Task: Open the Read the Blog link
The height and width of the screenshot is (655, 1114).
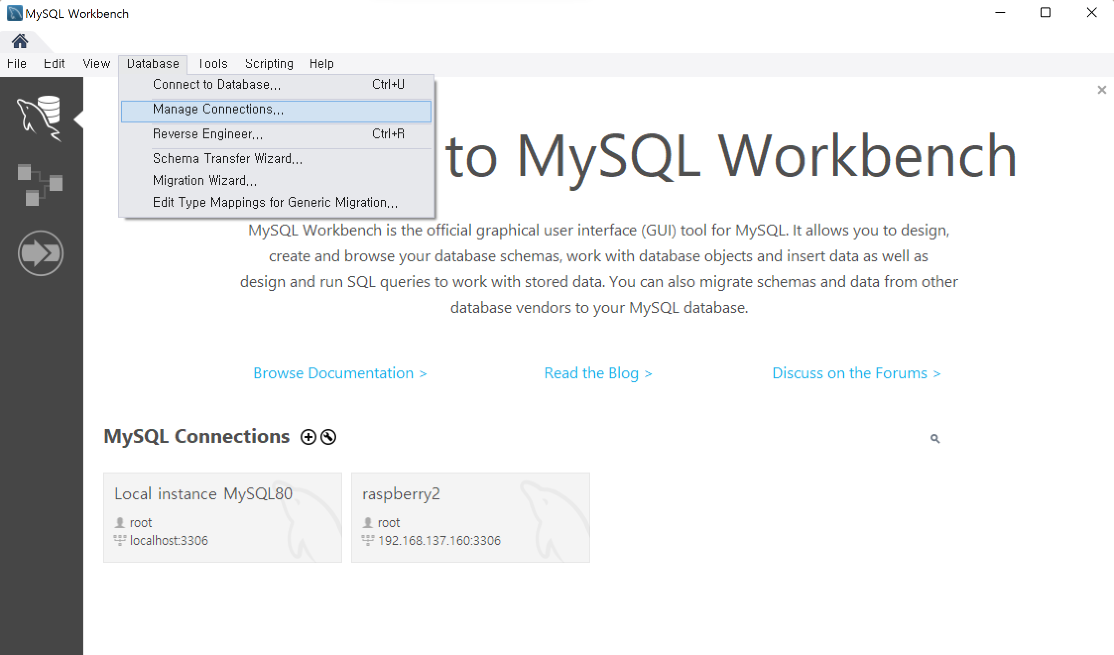Action: pyautogui.click(x=598, y=373)
